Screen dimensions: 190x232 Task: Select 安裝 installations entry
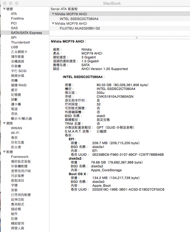point(14,190)
